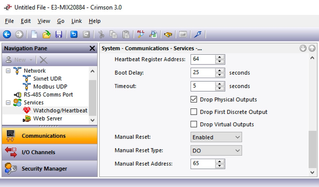
Task: Click the navigation tree scroll-up arrow
Action: [x=92, y=71]
